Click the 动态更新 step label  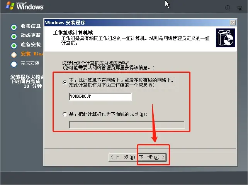[x=31, y=35]
